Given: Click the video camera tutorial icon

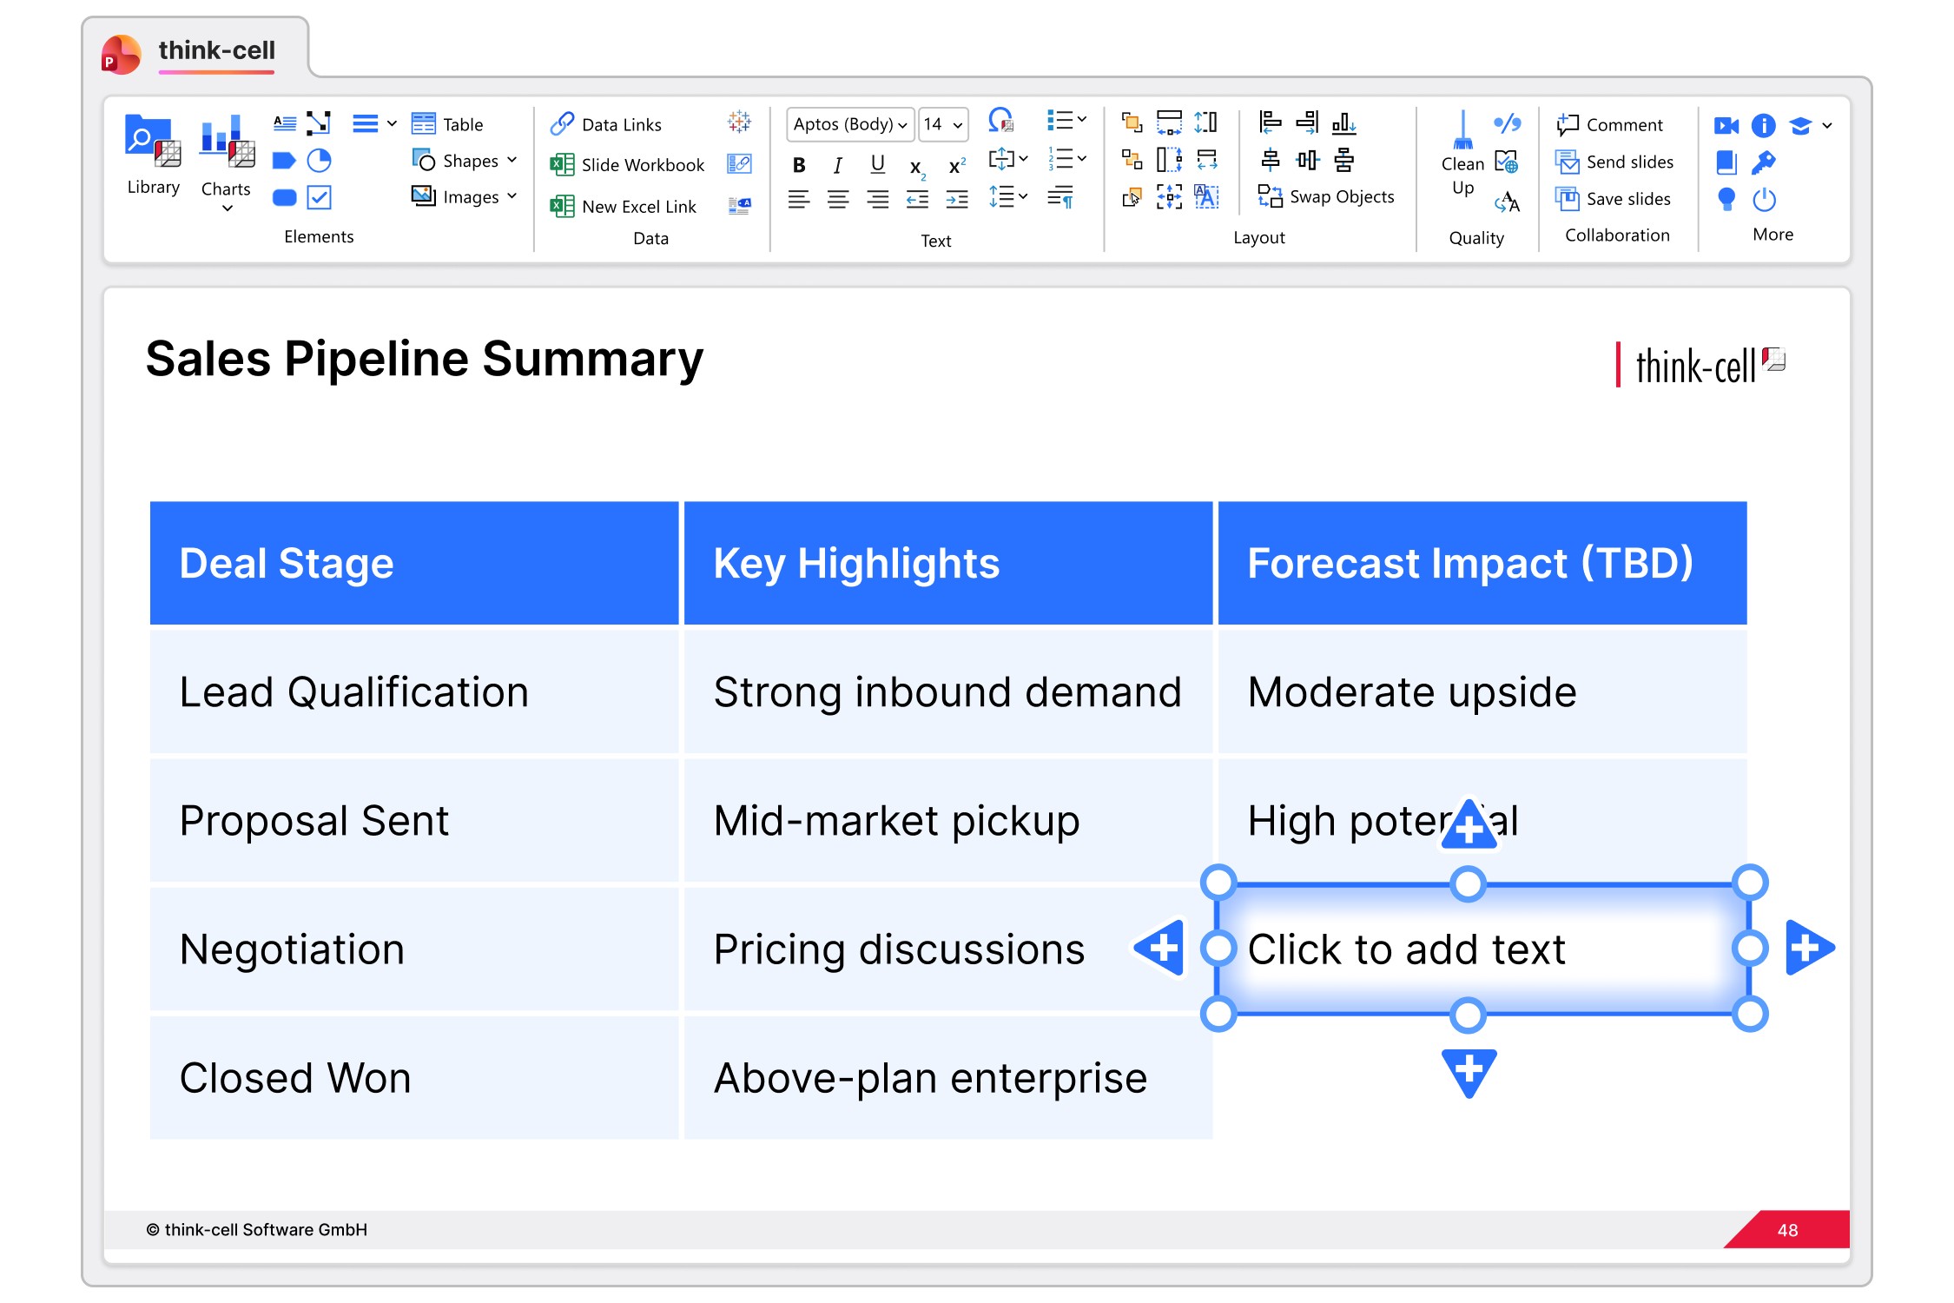Looking at the screenshot, I should (1726, 126).
